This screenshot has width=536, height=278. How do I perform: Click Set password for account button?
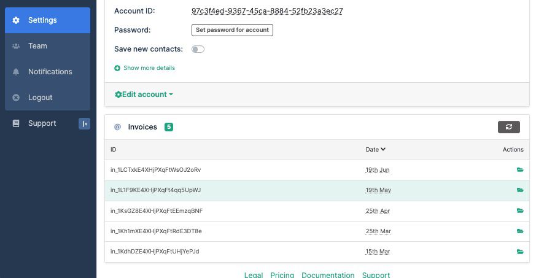pos(232,29)
